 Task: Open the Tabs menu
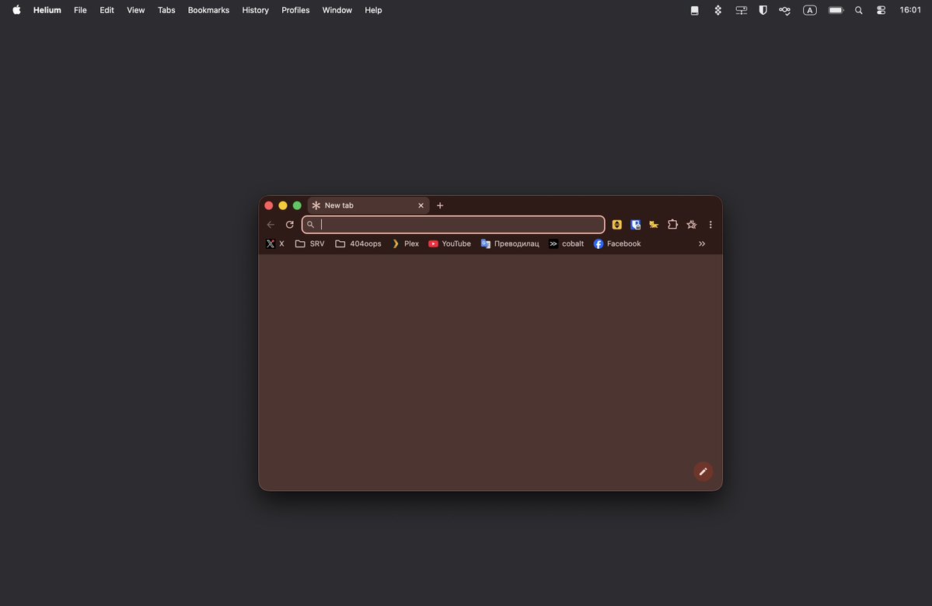166,10
